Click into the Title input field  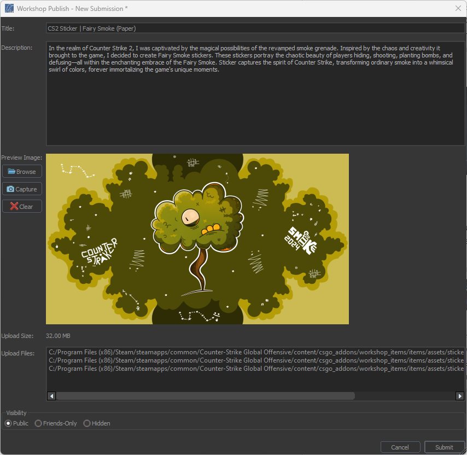(255, 28)
